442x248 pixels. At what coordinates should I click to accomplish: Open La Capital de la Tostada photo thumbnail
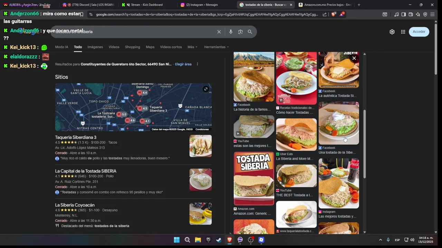tap(201, 180)
